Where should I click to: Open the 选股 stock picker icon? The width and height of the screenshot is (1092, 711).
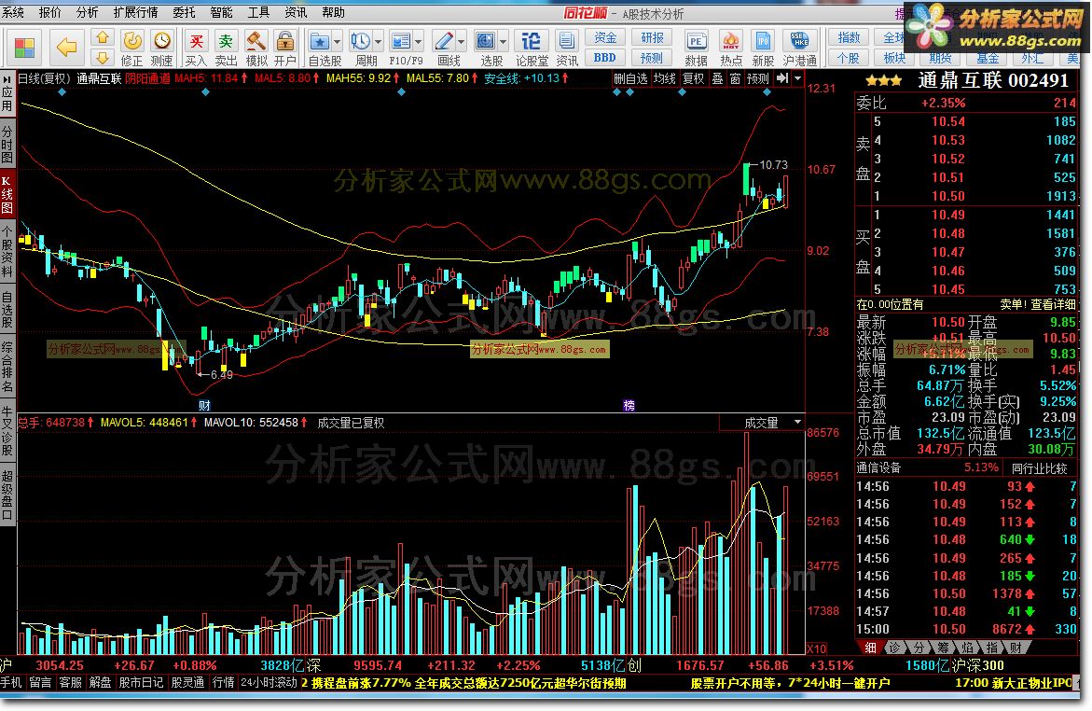486,40
